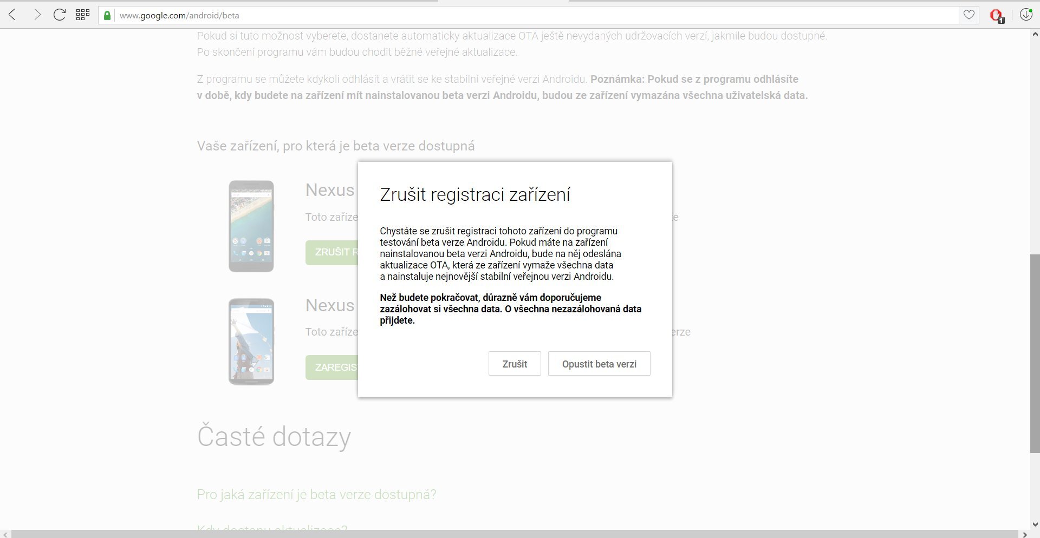The height and width of the screenshot is (538, 1040).
Task: Click the second Nexus phone image
Action: (251, 342)
